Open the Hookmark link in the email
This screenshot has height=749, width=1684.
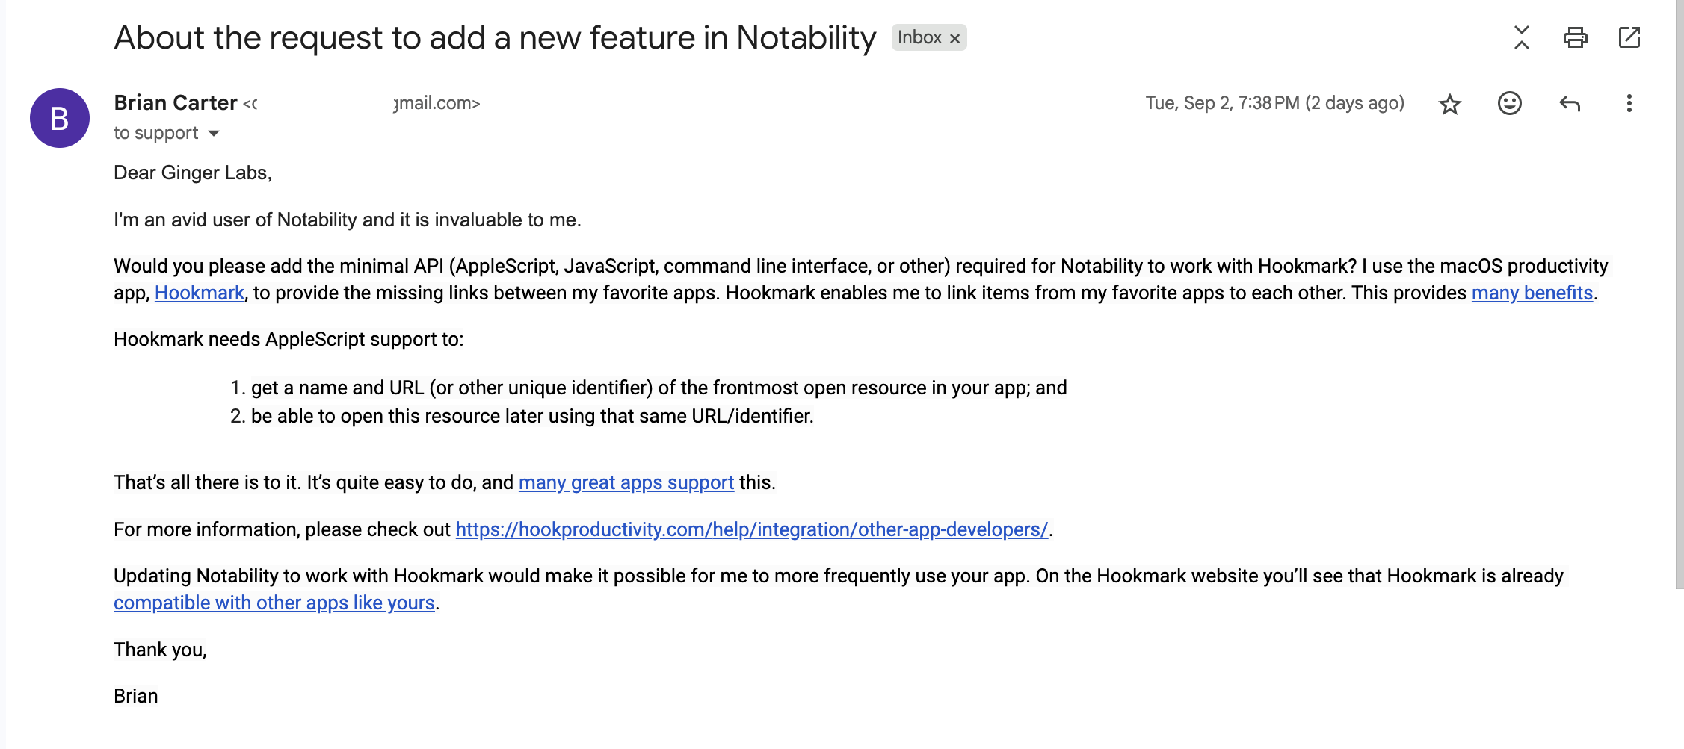point(200,293)
